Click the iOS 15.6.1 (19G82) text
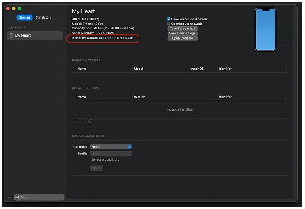This screenshot has width=305, height=209. coord(85,19)
